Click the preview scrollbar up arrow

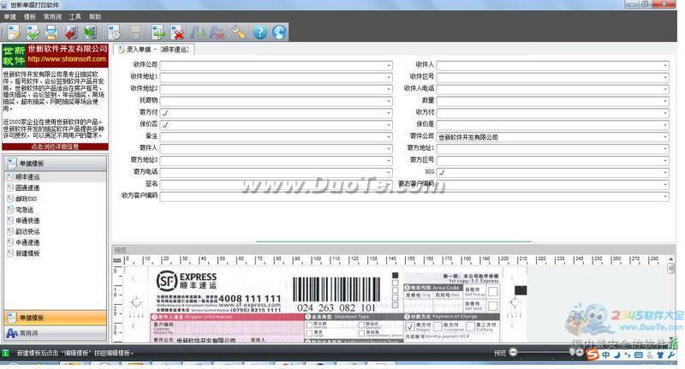point(671,259)
